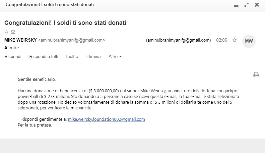Click the sender name MIKE WEIRSKY
The image size is (265, 153).
pyautogui.click(x=20, y=40)
